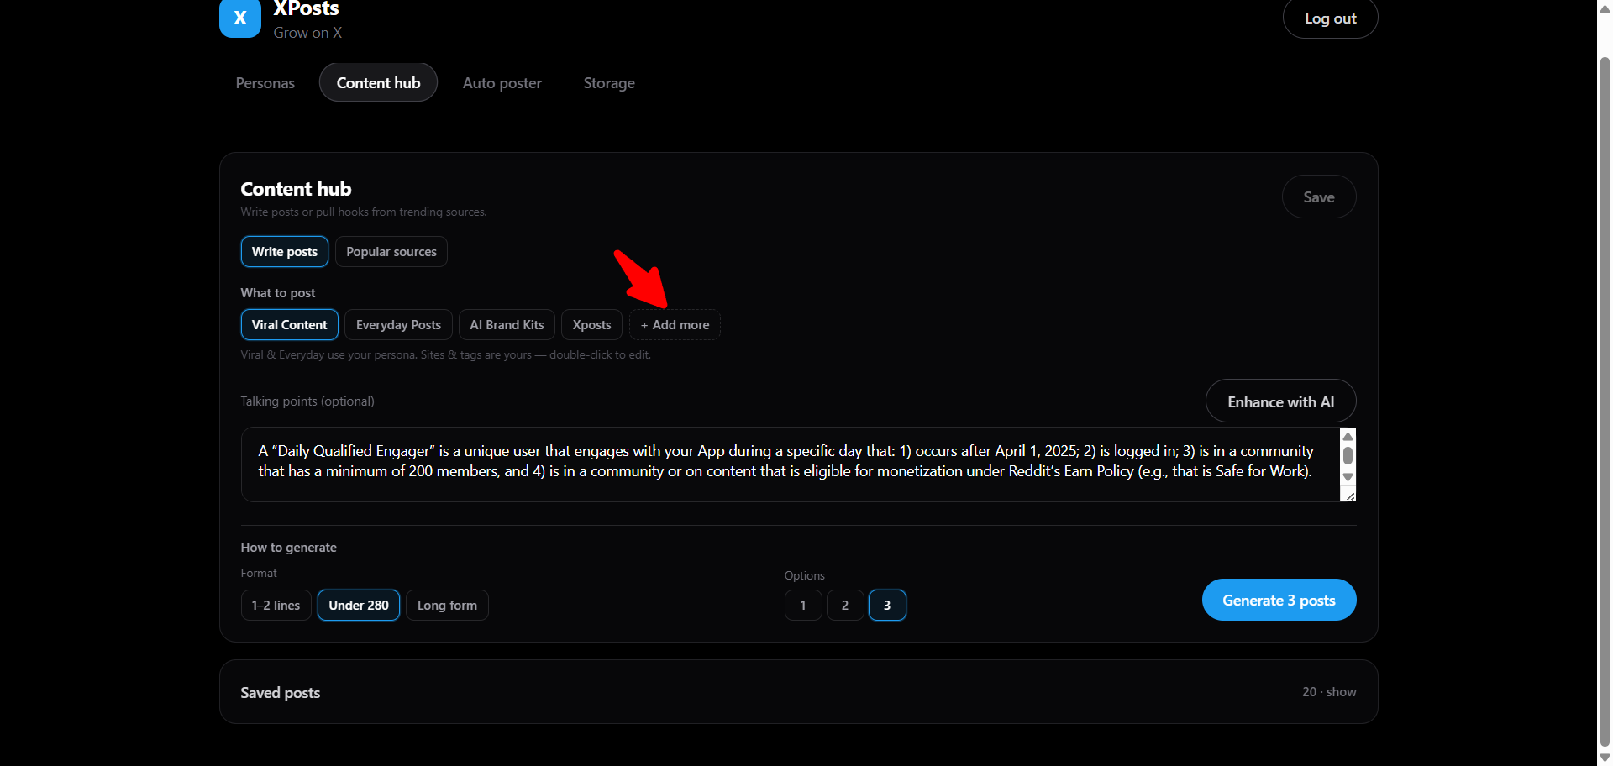
Task: Click Generate 3 posts button
Action: click(1279, 600)
